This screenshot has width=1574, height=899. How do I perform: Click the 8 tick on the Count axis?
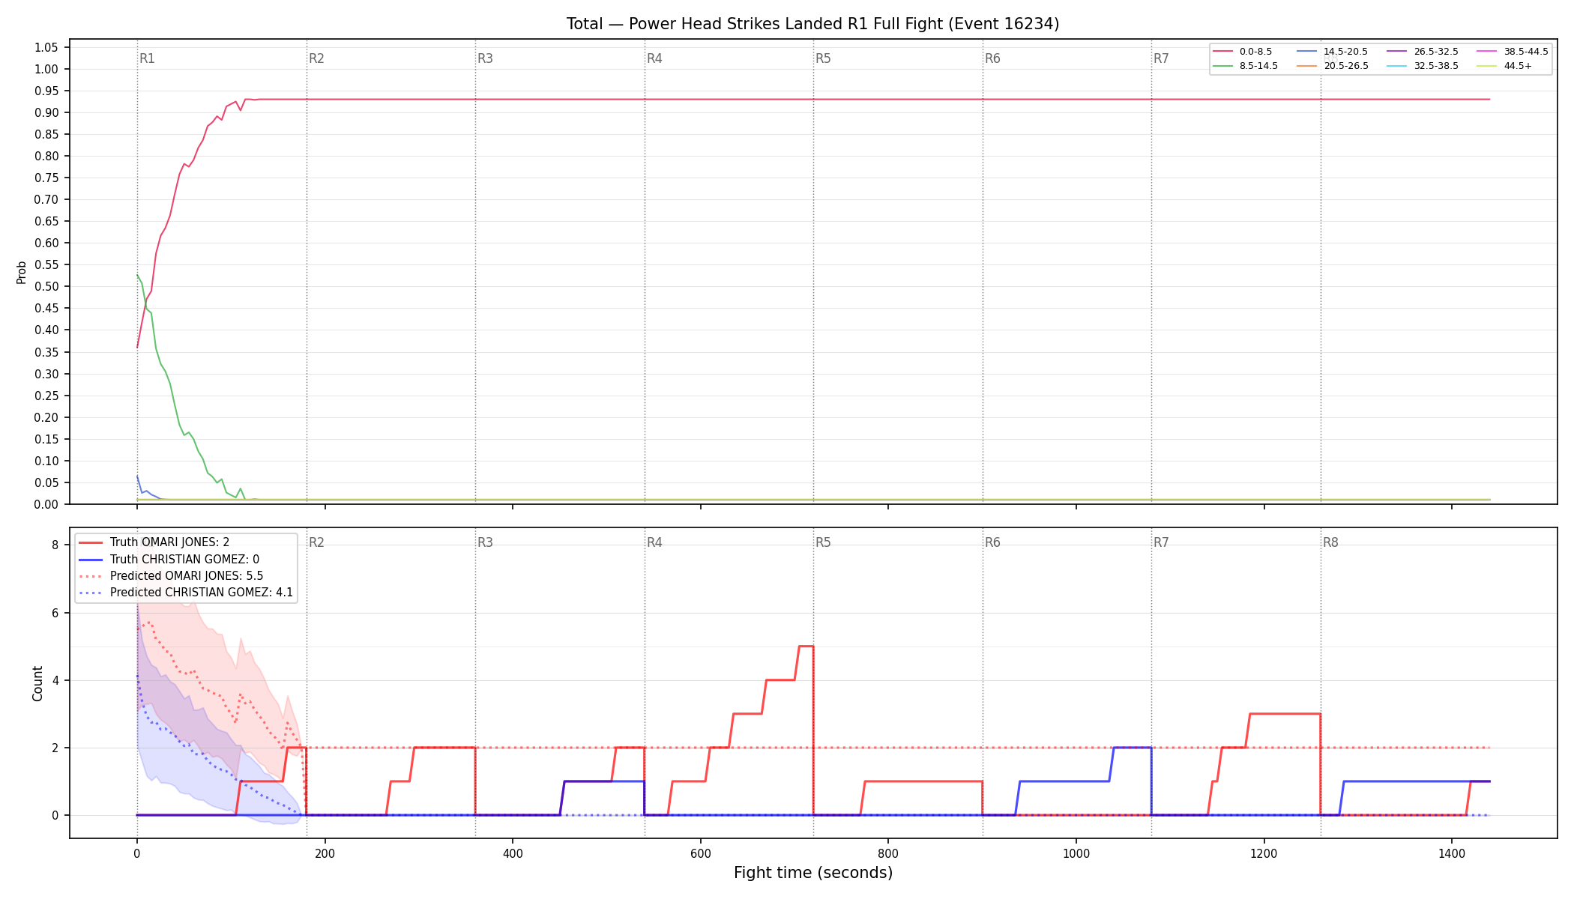click(55, 545)
